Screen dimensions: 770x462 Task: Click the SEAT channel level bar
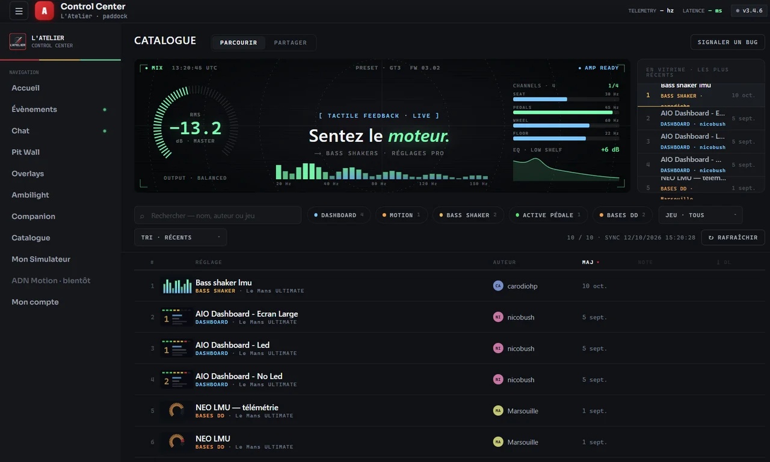click(x=565, y=99)
